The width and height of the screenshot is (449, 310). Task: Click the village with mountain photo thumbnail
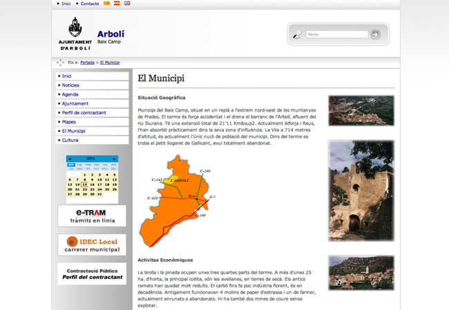tap(361, 273)
